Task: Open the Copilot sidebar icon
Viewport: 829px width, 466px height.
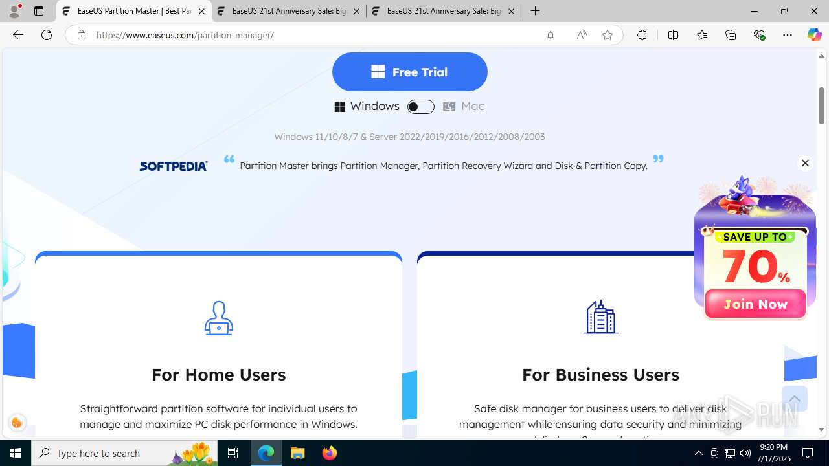Action: pyautogui.click(x=814, y=35)
